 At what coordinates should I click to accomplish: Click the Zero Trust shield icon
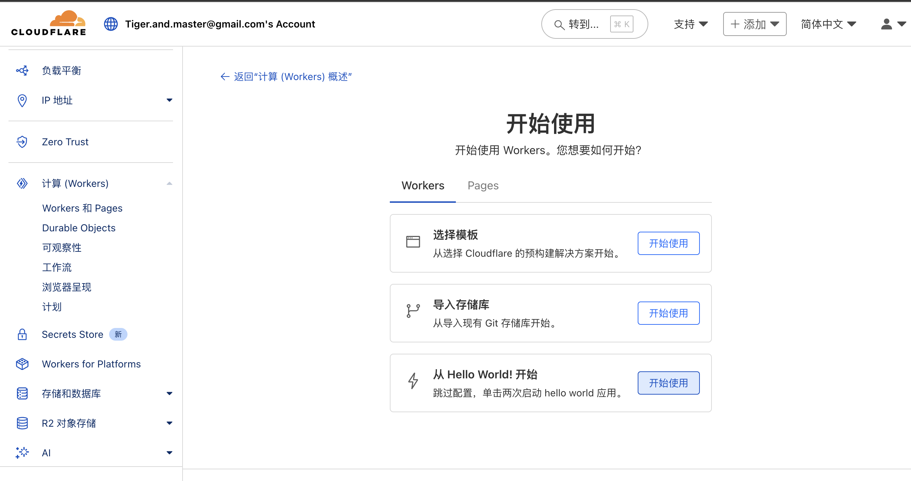point(22,142)
